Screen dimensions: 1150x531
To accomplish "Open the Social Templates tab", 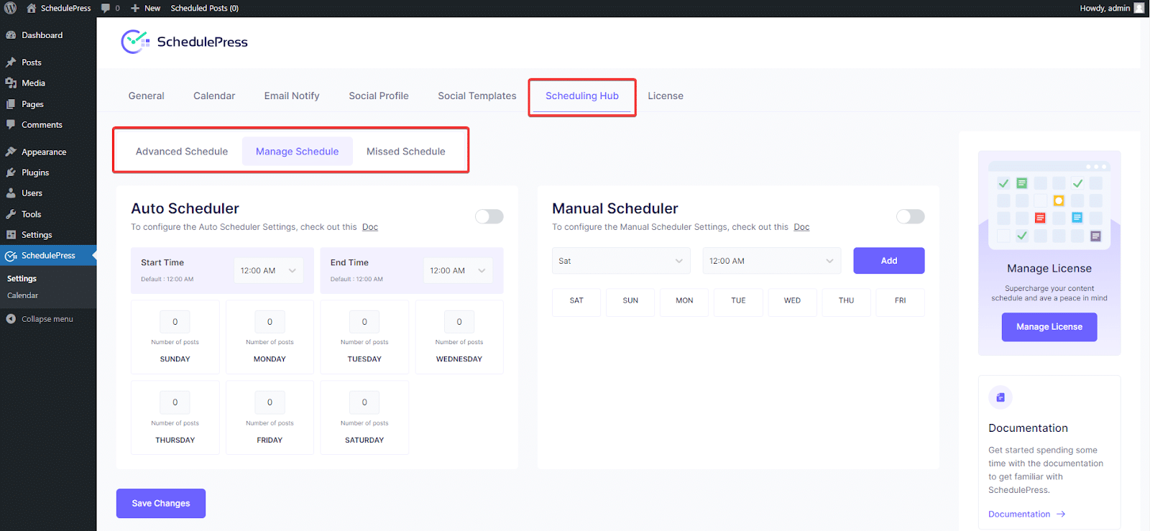I will (477, 96).
